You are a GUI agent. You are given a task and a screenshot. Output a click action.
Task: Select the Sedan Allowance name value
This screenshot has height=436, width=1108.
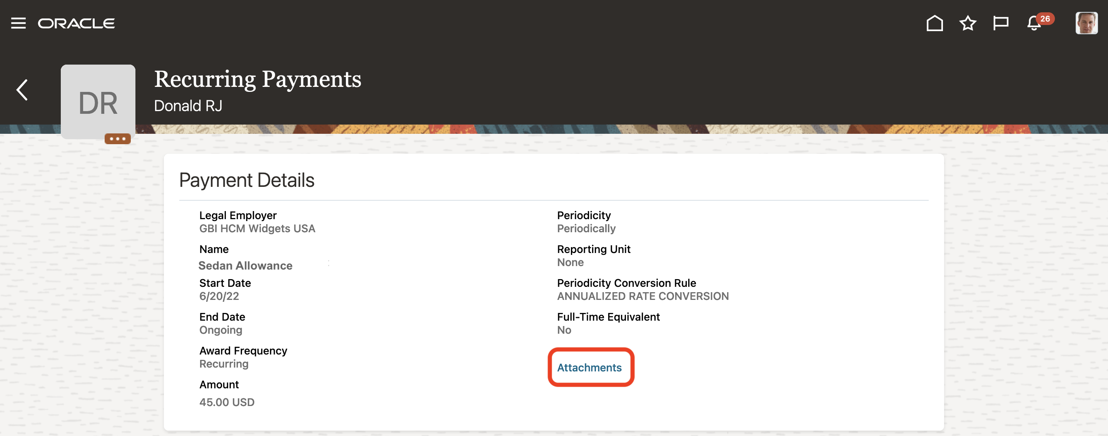pyautogui.click(x=245, y=266)
